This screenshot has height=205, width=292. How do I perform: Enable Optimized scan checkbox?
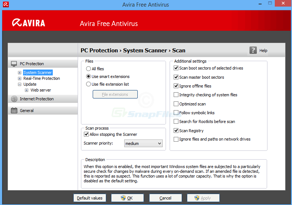pyautogui.click(x=176, y=104)
